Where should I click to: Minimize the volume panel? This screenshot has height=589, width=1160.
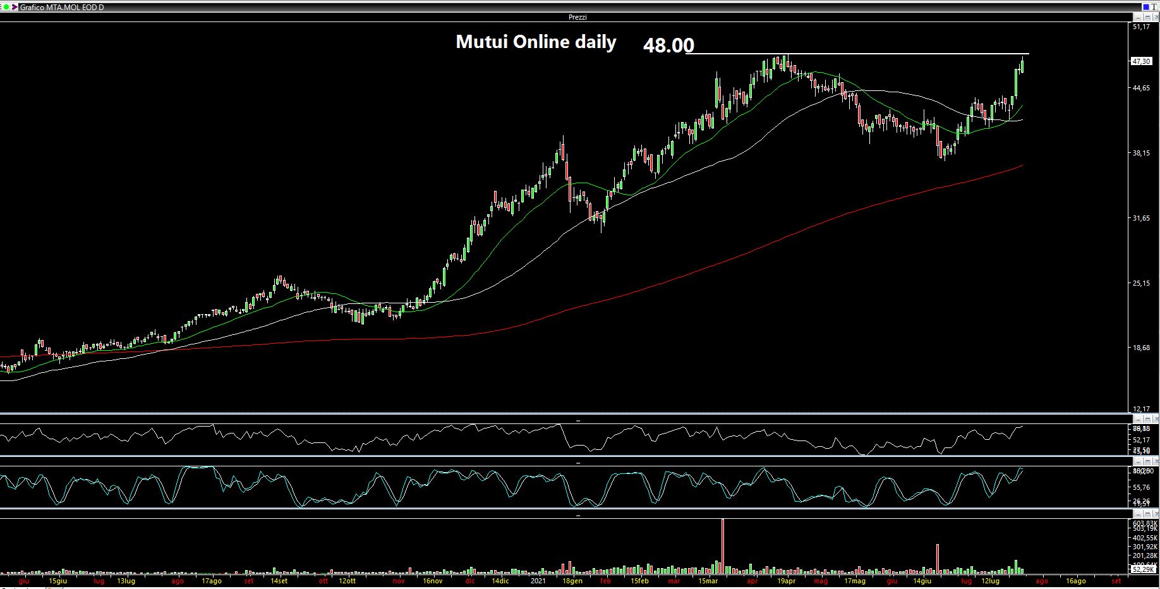tap(1138, 515)
